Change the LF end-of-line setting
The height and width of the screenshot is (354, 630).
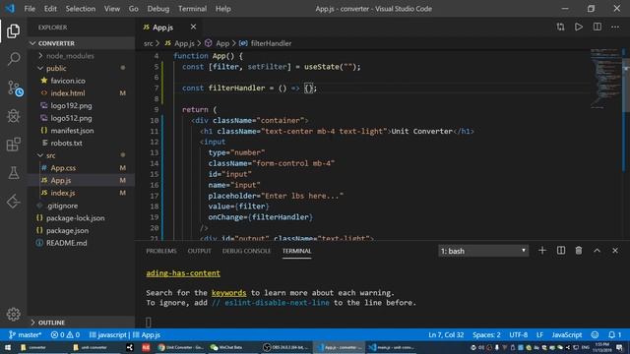click(x=539, y=334)
